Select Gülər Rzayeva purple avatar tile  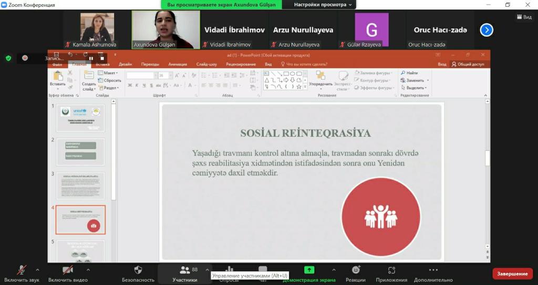(x=371, y=30)
